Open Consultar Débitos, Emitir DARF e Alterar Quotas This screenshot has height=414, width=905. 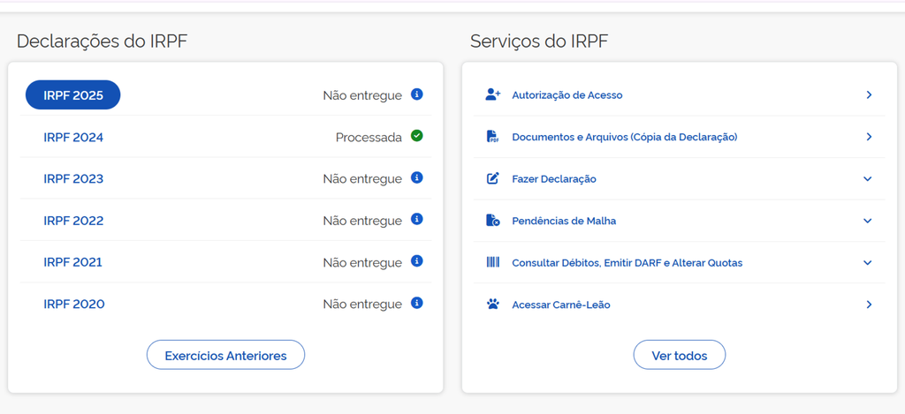(627, 263)
